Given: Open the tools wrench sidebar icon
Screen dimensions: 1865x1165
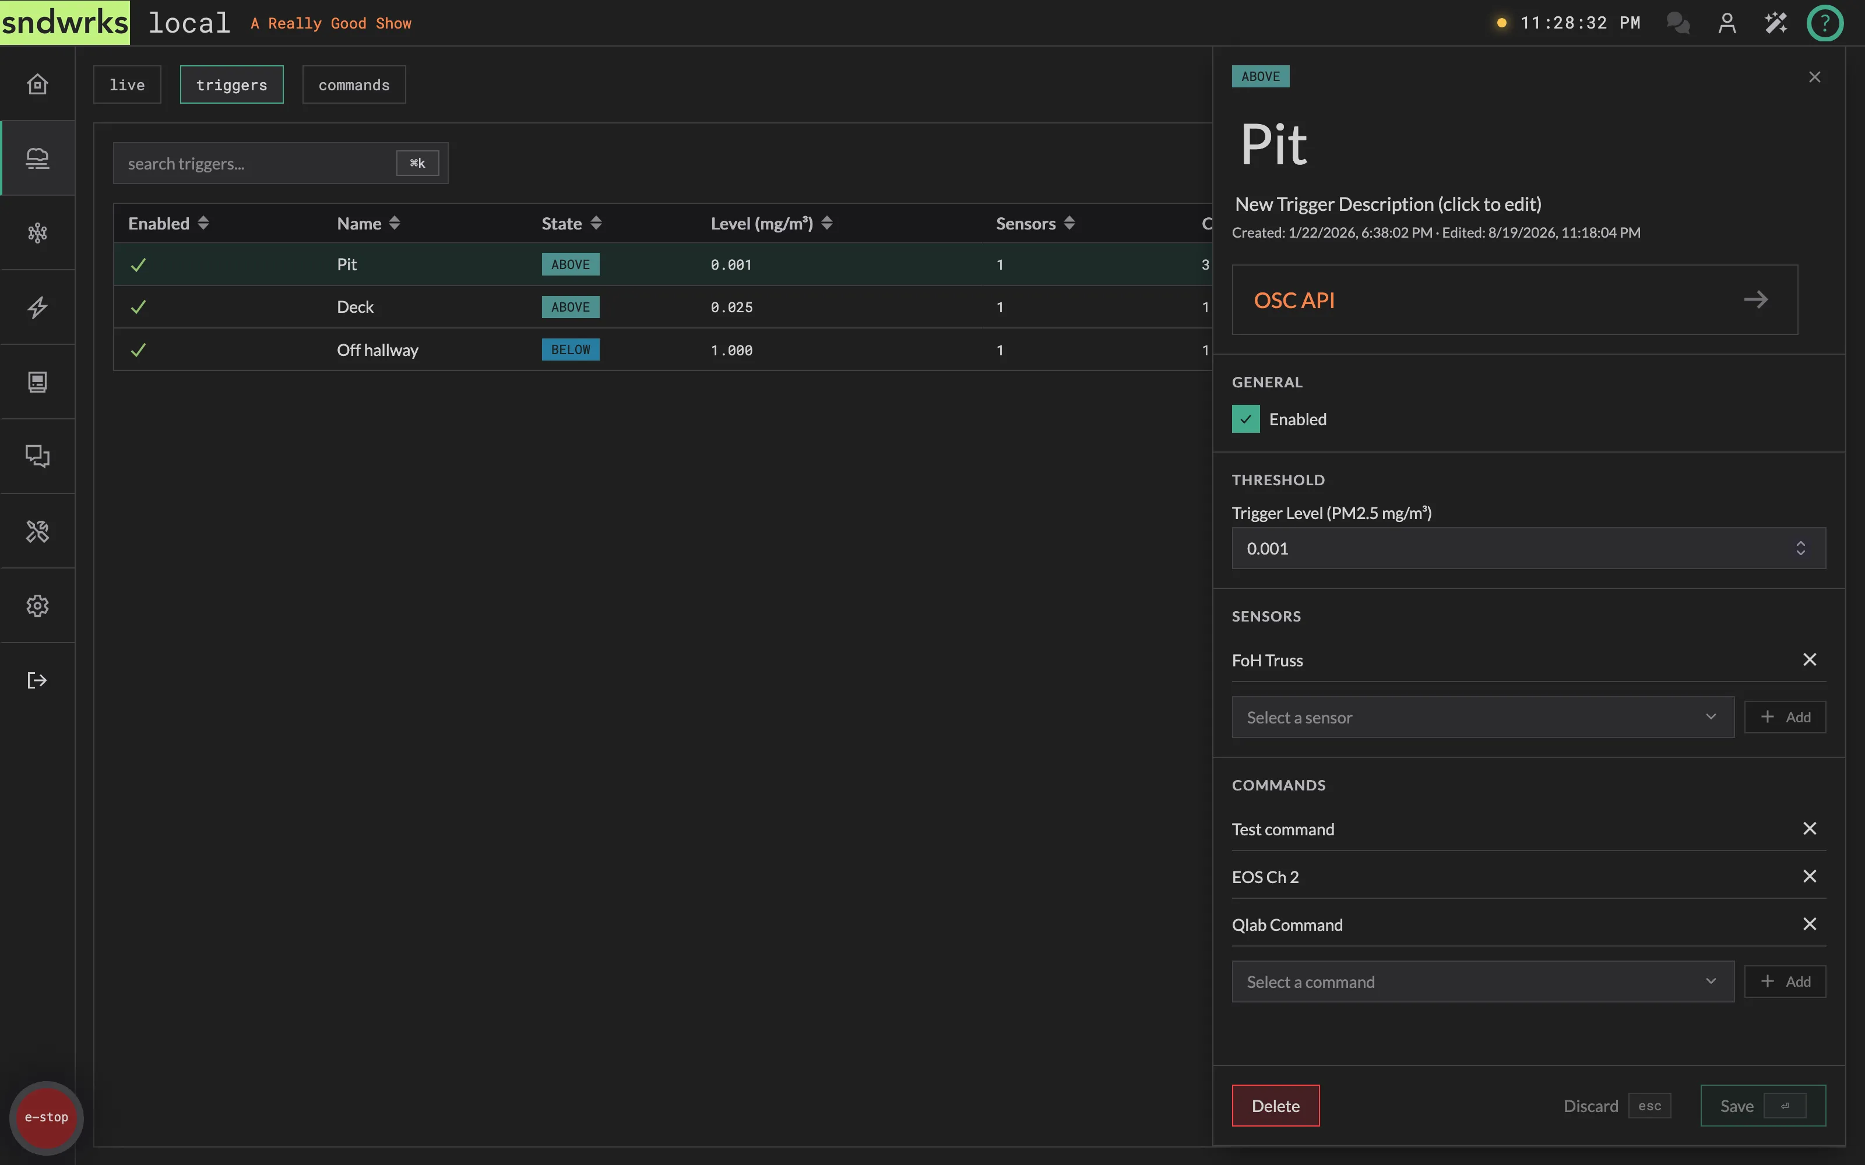Looking at the screenshot, I should (37, 531).
